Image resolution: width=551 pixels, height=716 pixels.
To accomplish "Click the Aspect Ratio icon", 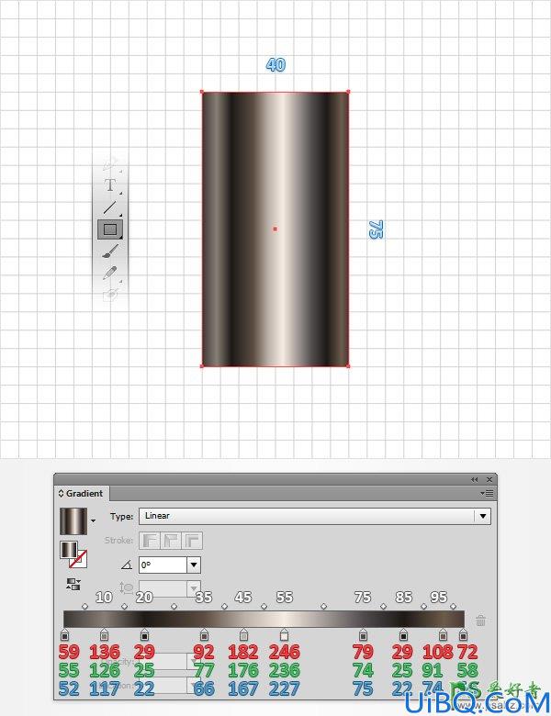I will click(x=125, y=588).
